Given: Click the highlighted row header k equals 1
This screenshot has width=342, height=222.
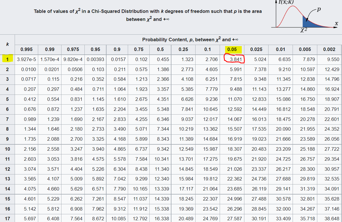Looking at the screenshot, I should click(x=7, y=59).
